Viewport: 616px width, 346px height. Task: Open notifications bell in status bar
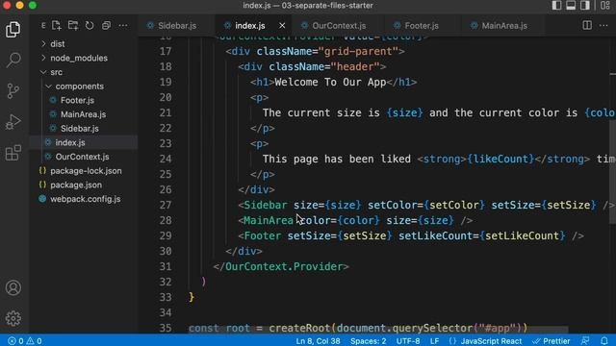pos(604,341)
